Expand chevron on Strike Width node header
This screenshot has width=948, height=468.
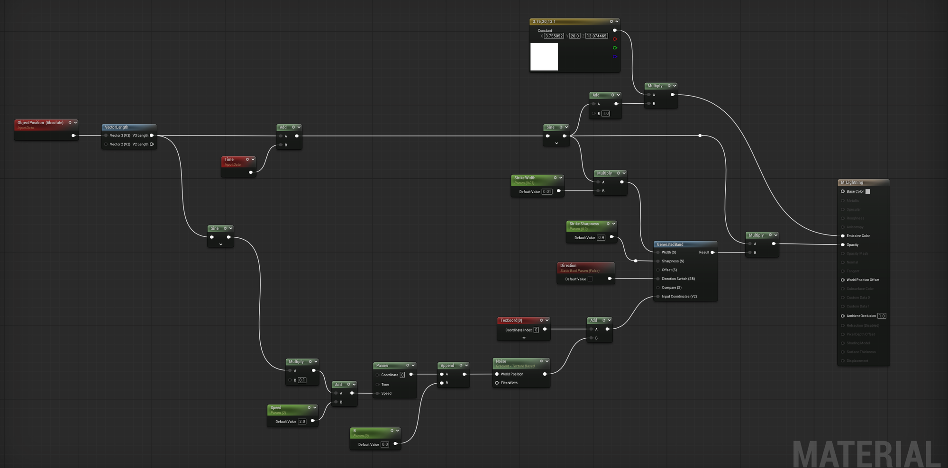(561, 178)
